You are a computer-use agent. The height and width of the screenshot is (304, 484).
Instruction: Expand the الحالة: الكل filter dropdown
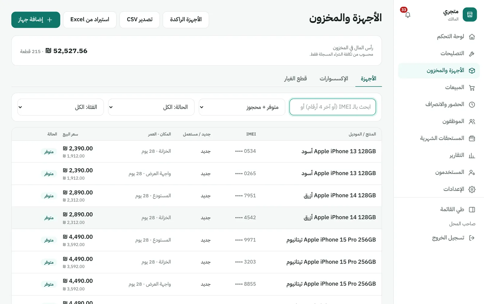coord(151,107)
